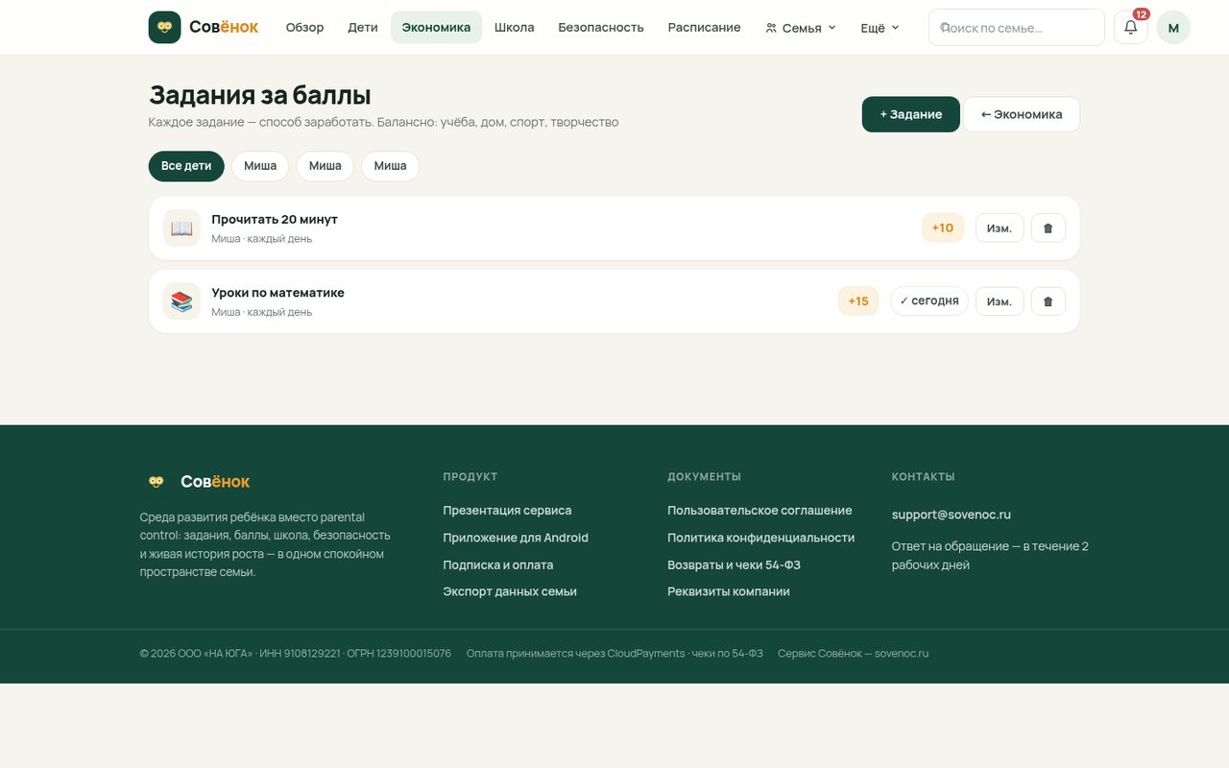Click the "Задания за баллы" page heading
Image resolution: width=1229 pixels, height=768 pixels.
point(260,95)
